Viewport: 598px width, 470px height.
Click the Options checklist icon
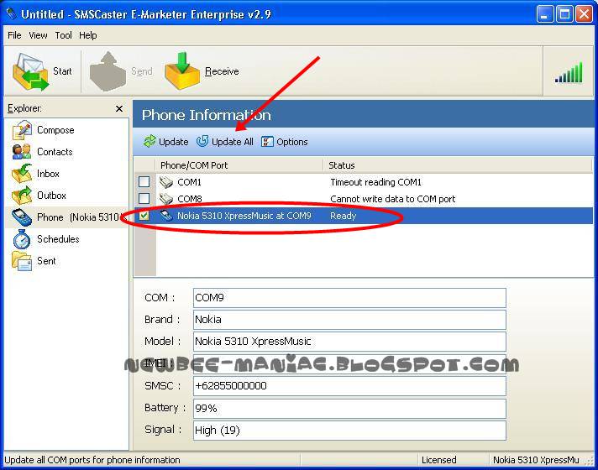[x=267, y=142]
